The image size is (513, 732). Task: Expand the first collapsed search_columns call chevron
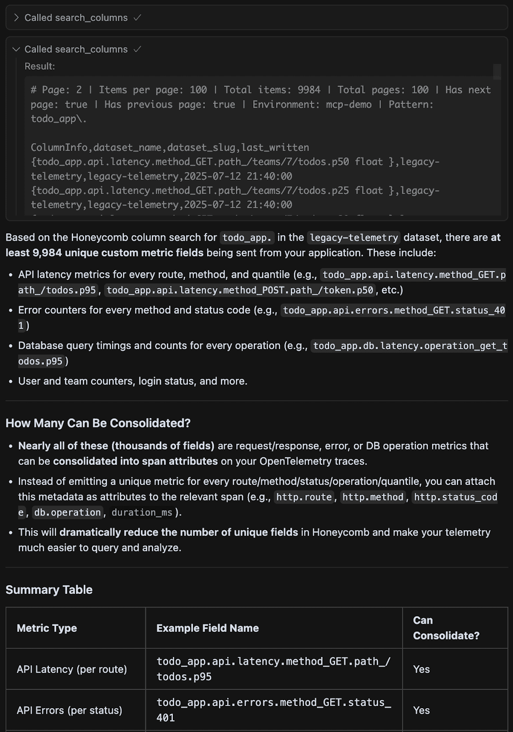(16, 18)
